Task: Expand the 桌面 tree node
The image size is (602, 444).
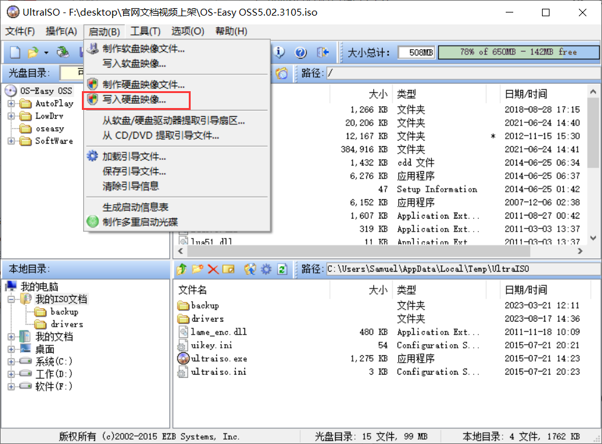Action: tap(11, 349)
